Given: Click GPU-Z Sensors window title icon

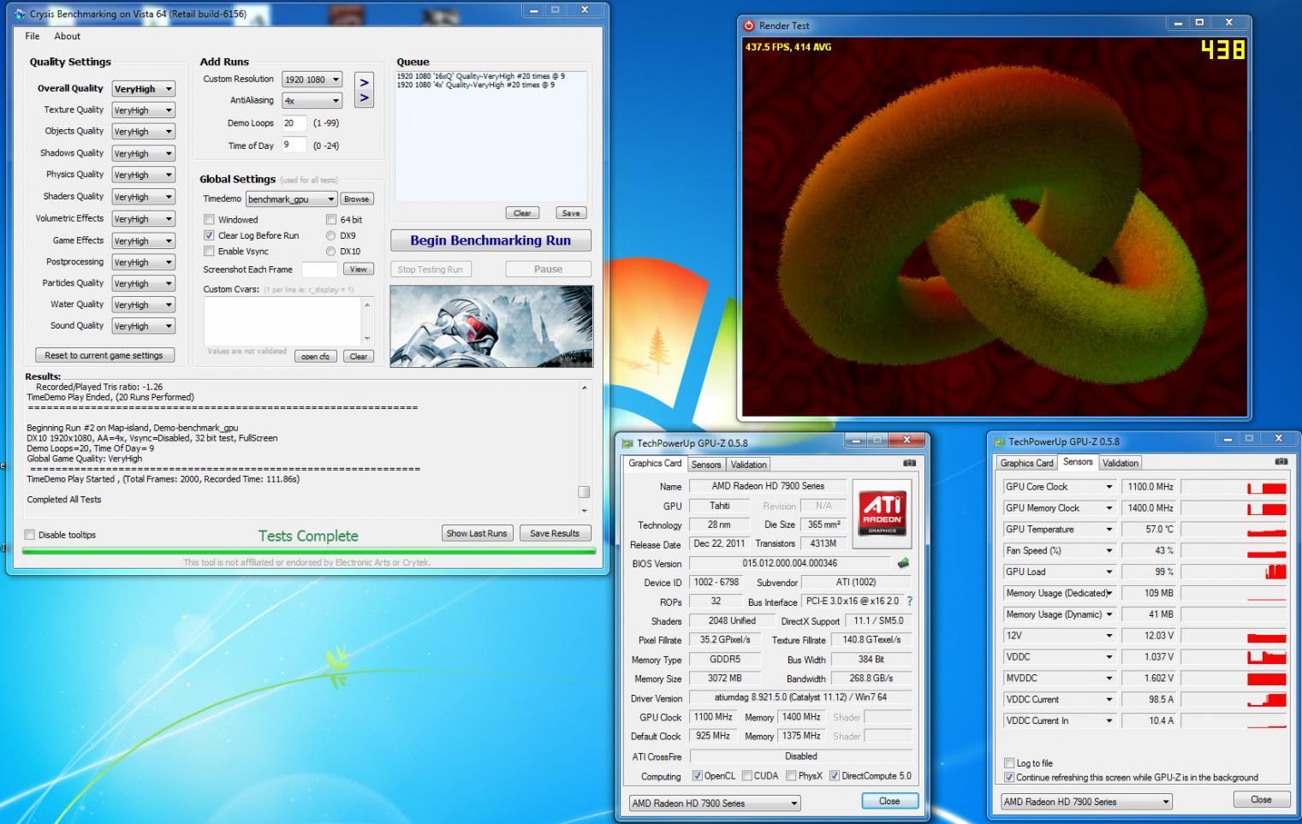Looking at the screenshot, I should click(x=999, y=442).
